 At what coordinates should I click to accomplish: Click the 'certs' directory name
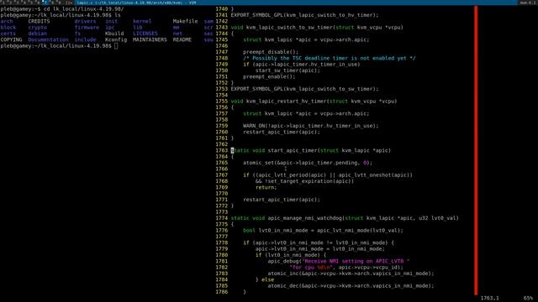[8, 34]
